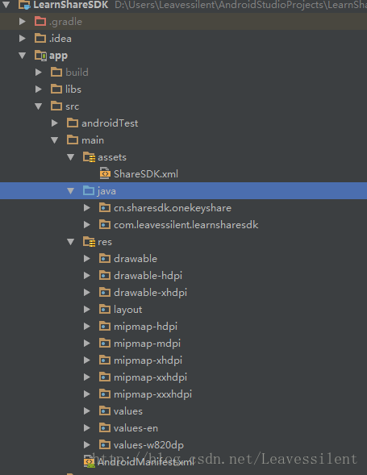Click the mipmap-xxxhdpi folder icon
The image size is (367, 475).
105,394
